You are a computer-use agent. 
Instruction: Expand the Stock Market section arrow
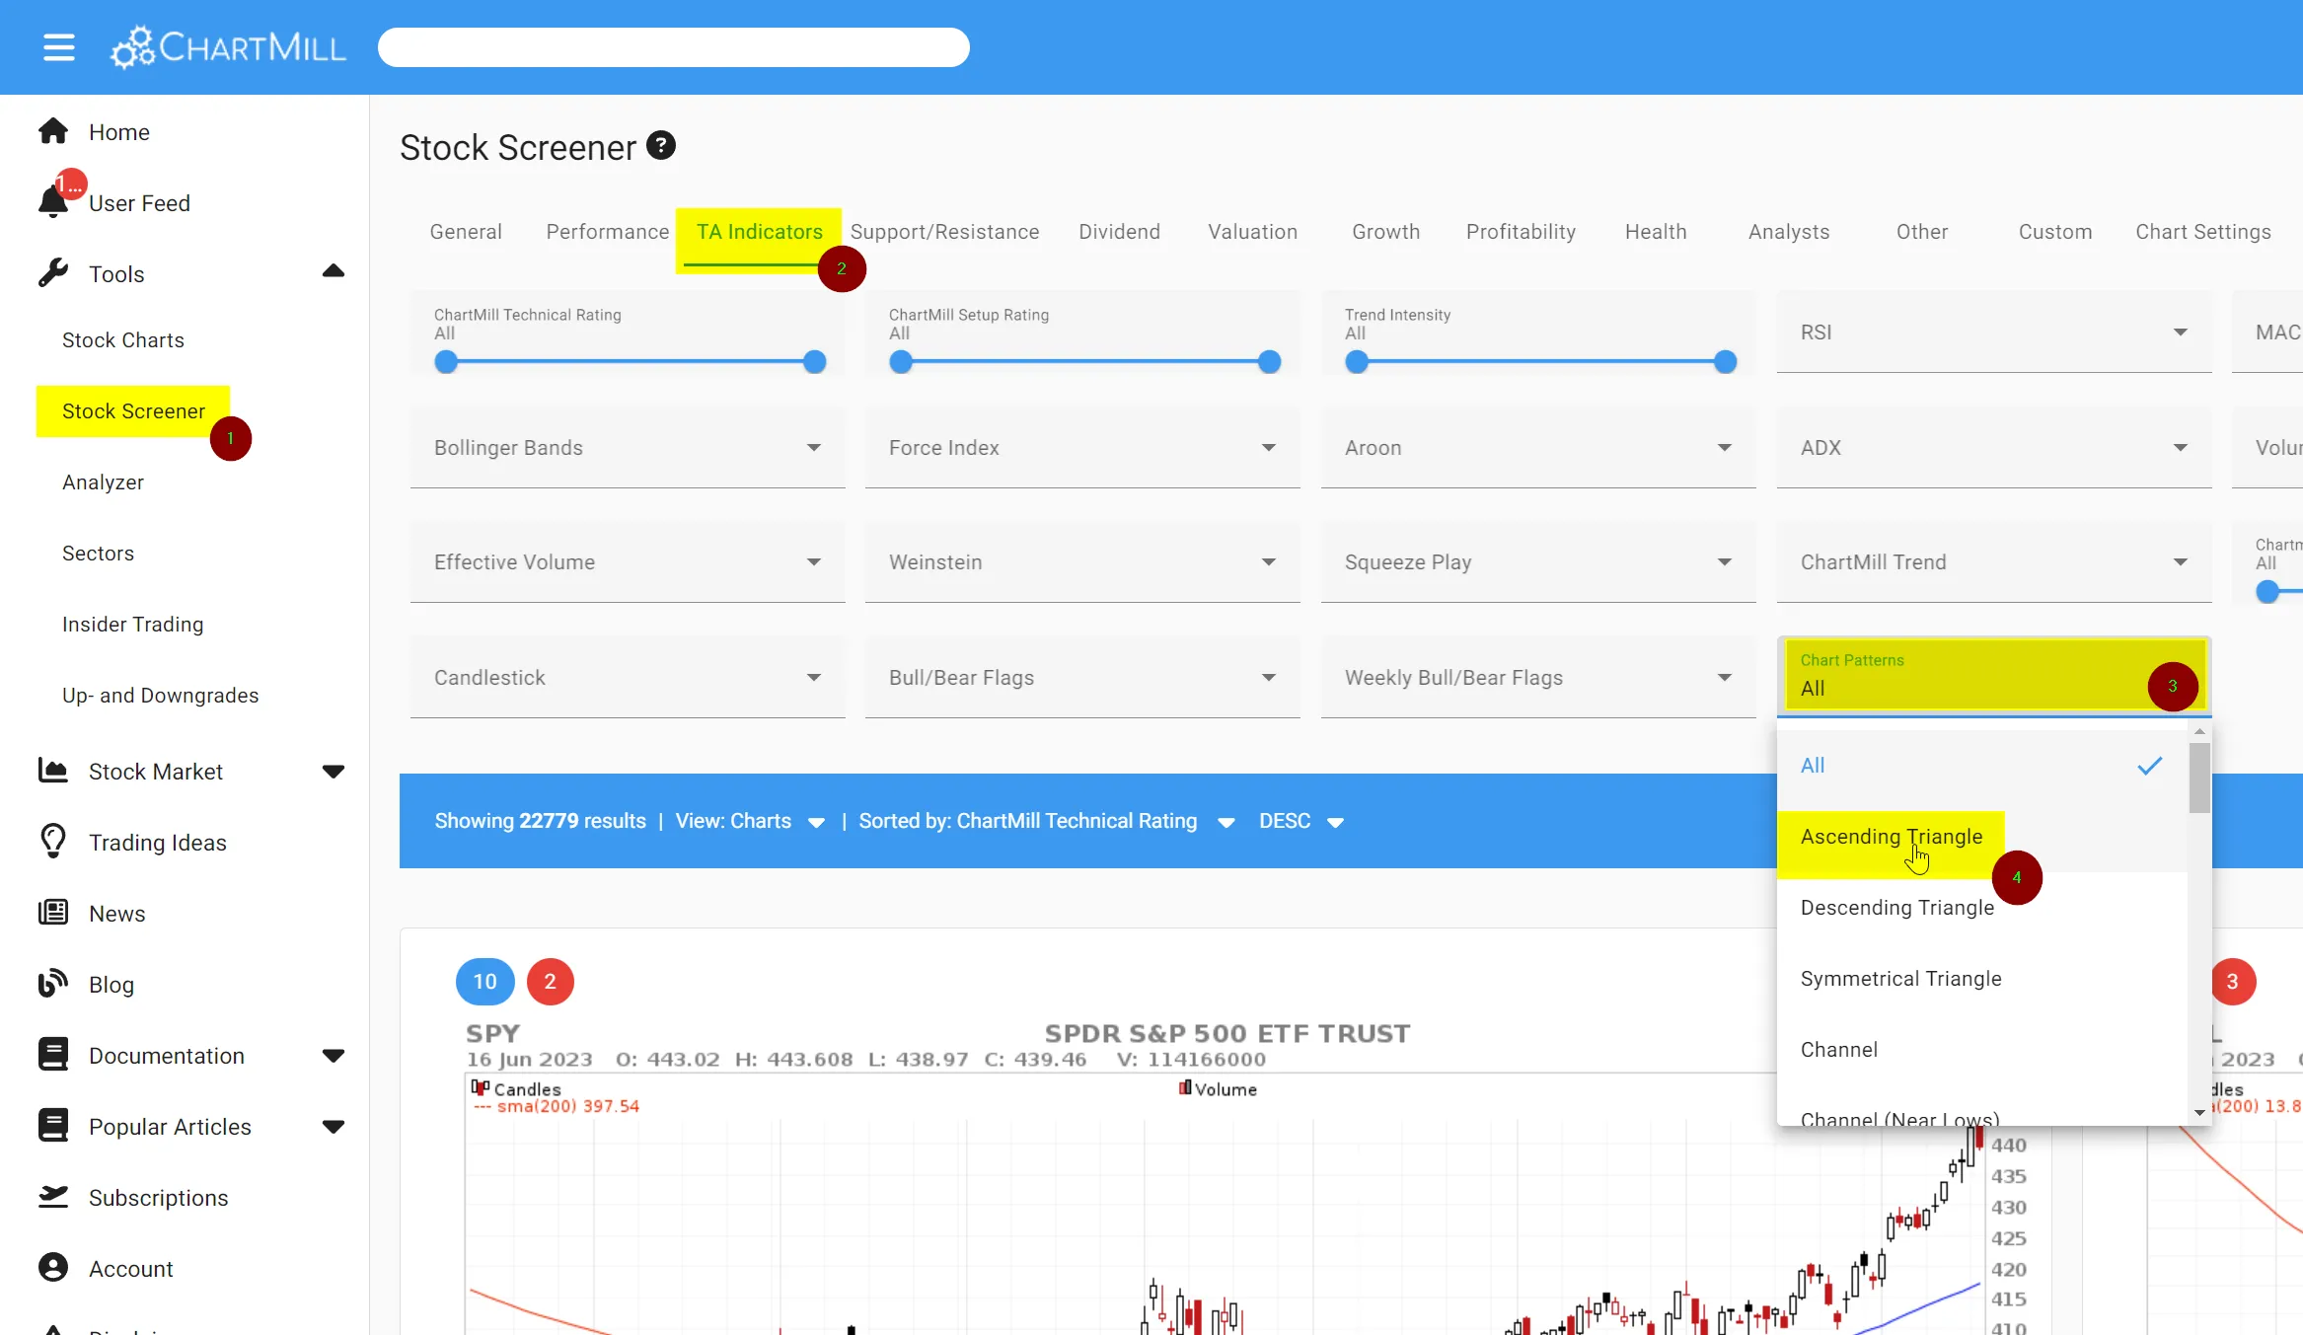(x=334, y=772)
